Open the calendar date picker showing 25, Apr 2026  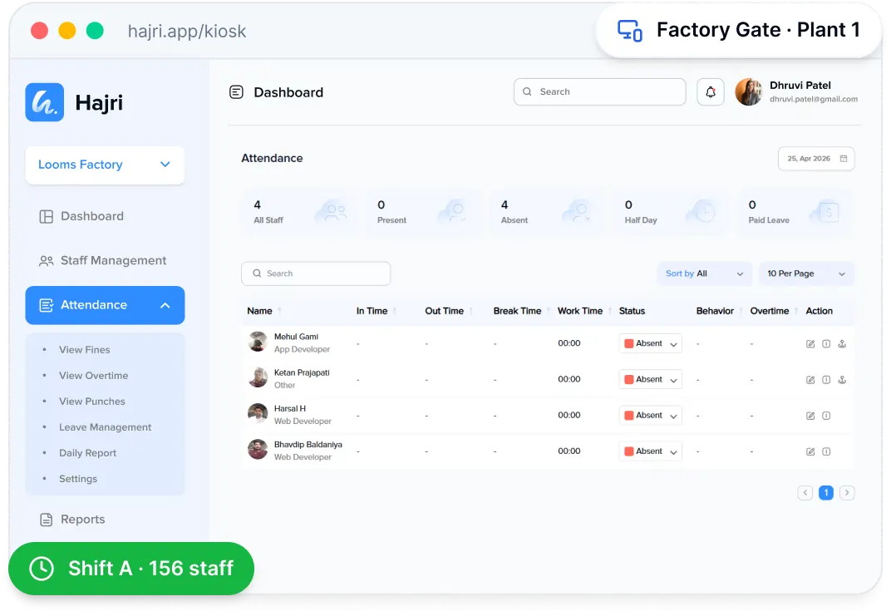816,159
